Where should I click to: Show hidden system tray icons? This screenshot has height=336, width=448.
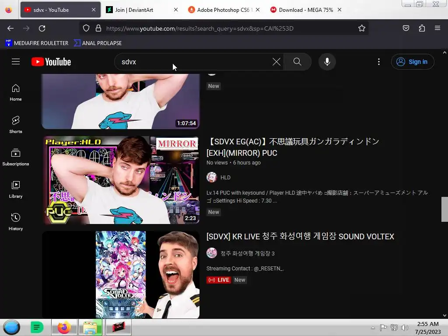pyautogui.click(x=373, y=328)
